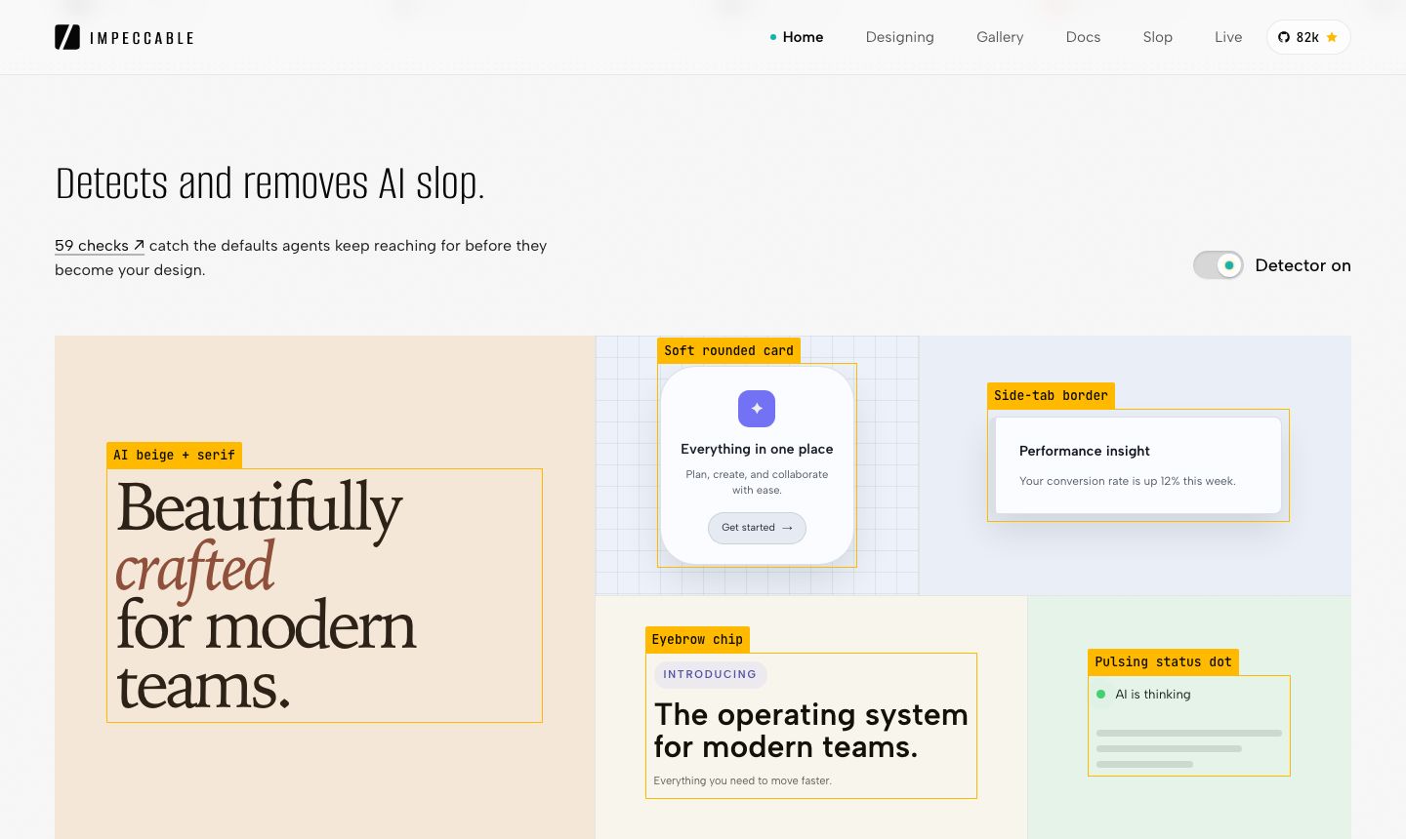Click the Get started button
Viewport: 1406px width, 839px height.
tap(757, 528)
